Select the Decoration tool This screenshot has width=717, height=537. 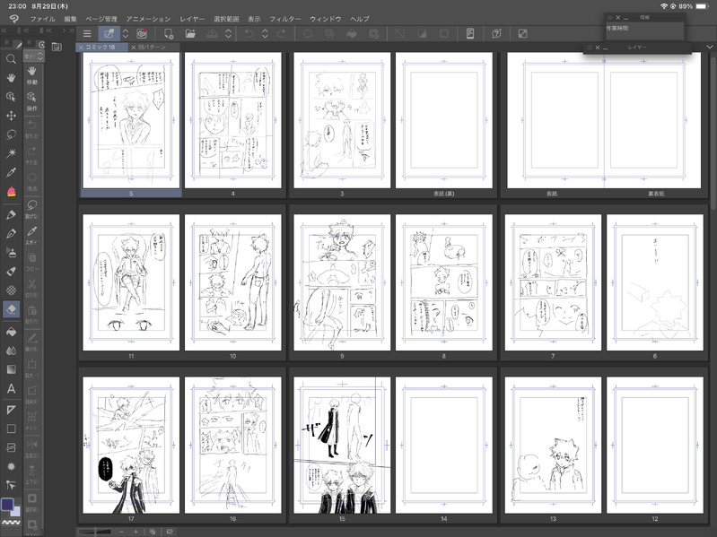(x=11, y=290)
